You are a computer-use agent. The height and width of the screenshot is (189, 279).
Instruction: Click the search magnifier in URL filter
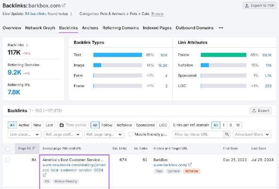[x=227, y=134]
